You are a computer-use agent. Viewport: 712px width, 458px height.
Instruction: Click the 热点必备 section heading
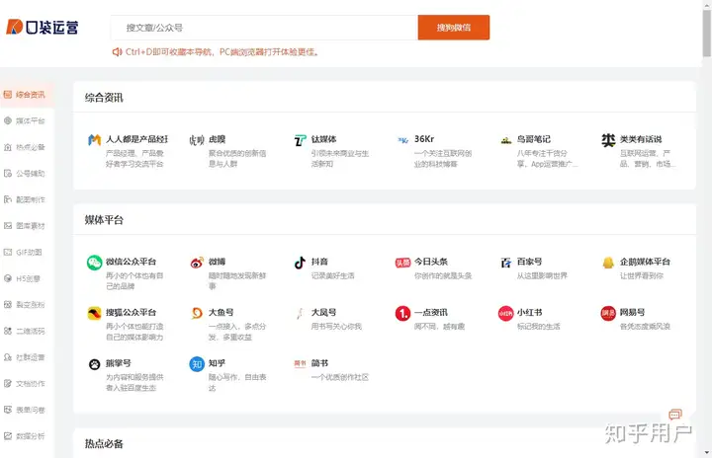[x=104, y=443]
